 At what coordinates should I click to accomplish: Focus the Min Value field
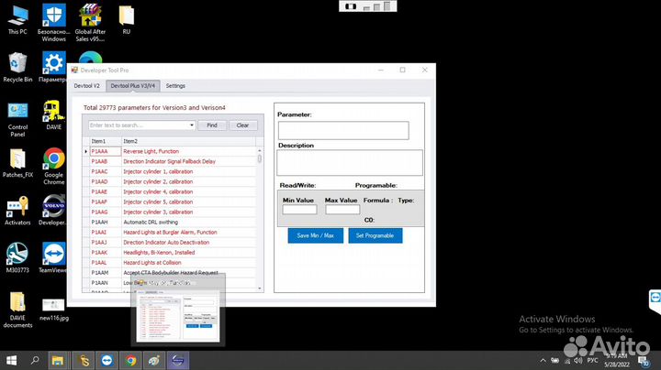pyautogui.click(x=299, y=210)
